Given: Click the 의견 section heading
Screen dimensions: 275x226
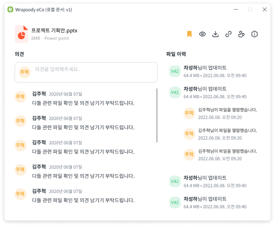Looking at the screenshot, I should click(19, 54).
